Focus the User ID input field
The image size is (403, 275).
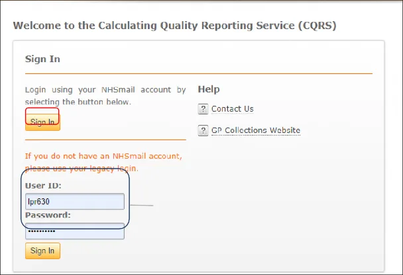pos(75,202)
